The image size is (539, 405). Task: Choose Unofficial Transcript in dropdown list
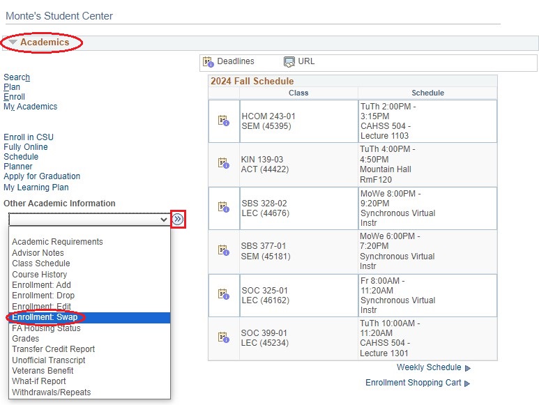(x=49, y=360)
